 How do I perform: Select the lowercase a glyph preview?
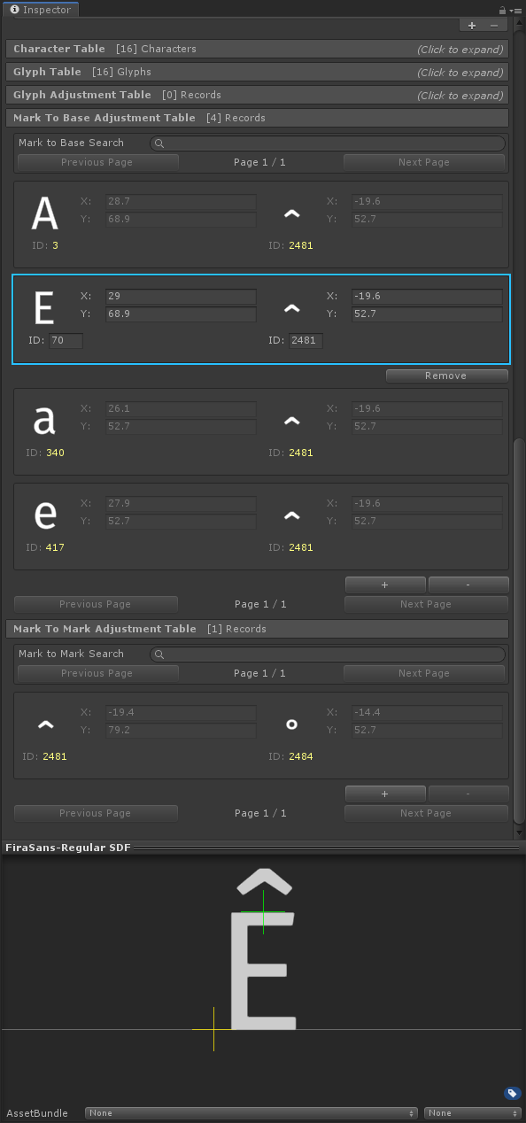click(44, 420)
